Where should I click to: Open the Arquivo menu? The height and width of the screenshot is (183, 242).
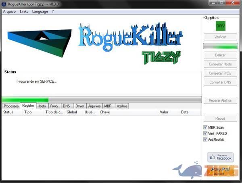coord(9,11)
